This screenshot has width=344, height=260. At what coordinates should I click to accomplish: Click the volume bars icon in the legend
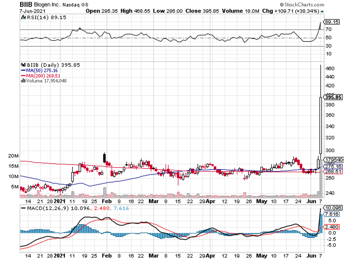[x=24, y=81]
